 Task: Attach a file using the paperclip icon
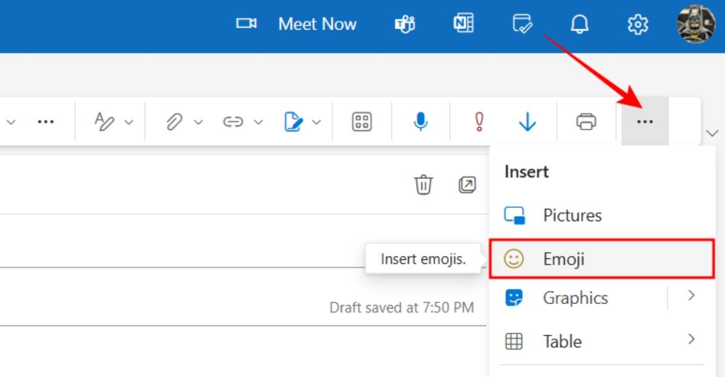pyautogui.click(x=175, y=121)
